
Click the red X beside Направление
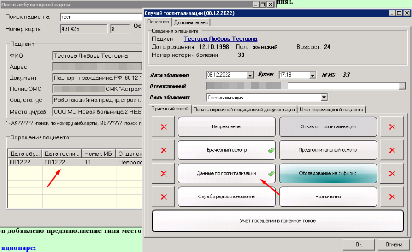tap(164, 127)
